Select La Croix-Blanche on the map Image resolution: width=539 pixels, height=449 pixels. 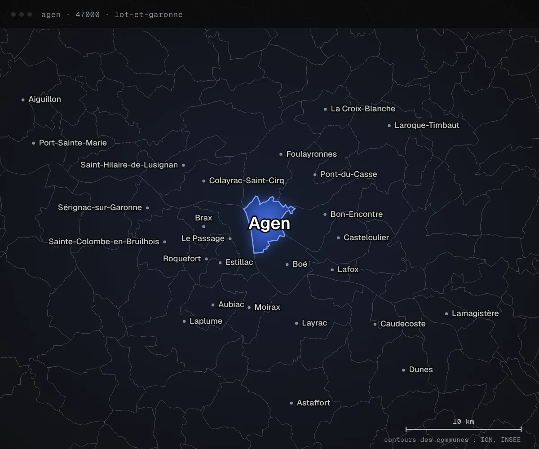tap(363, 109)
